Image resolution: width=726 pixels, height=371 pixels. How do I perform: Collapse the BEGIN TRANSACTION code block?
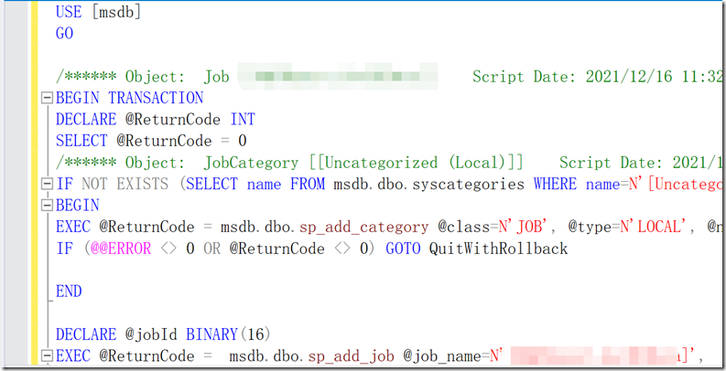47,98
